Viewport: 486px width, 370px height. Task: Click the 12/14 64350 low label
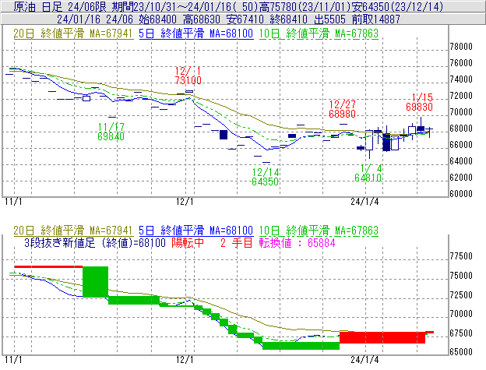point(266,177)
